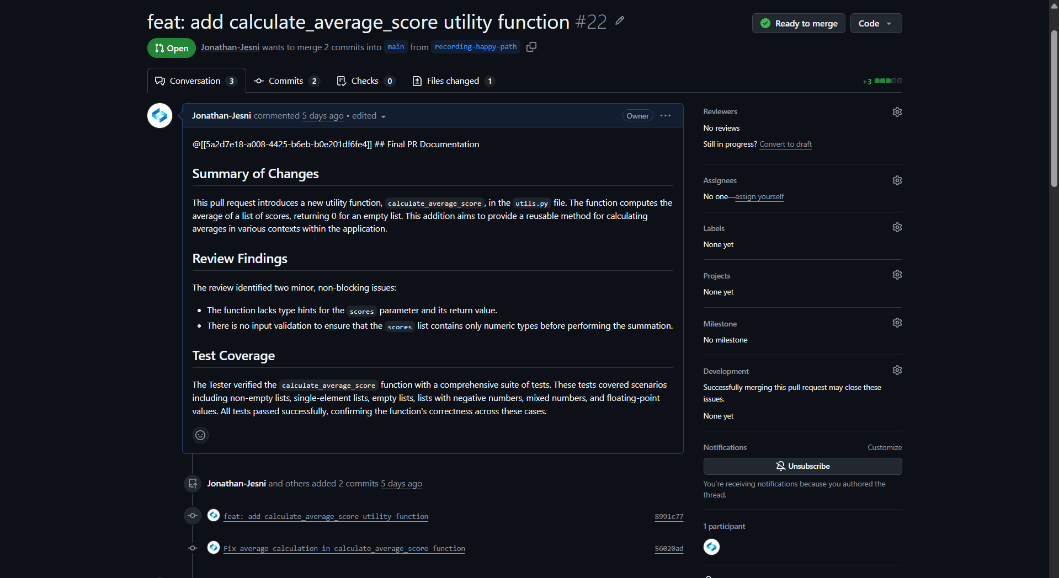Image resolution: width=1059 pixels, height=578 pixels.
Task: Click the Open status badge
Action: 172,48
